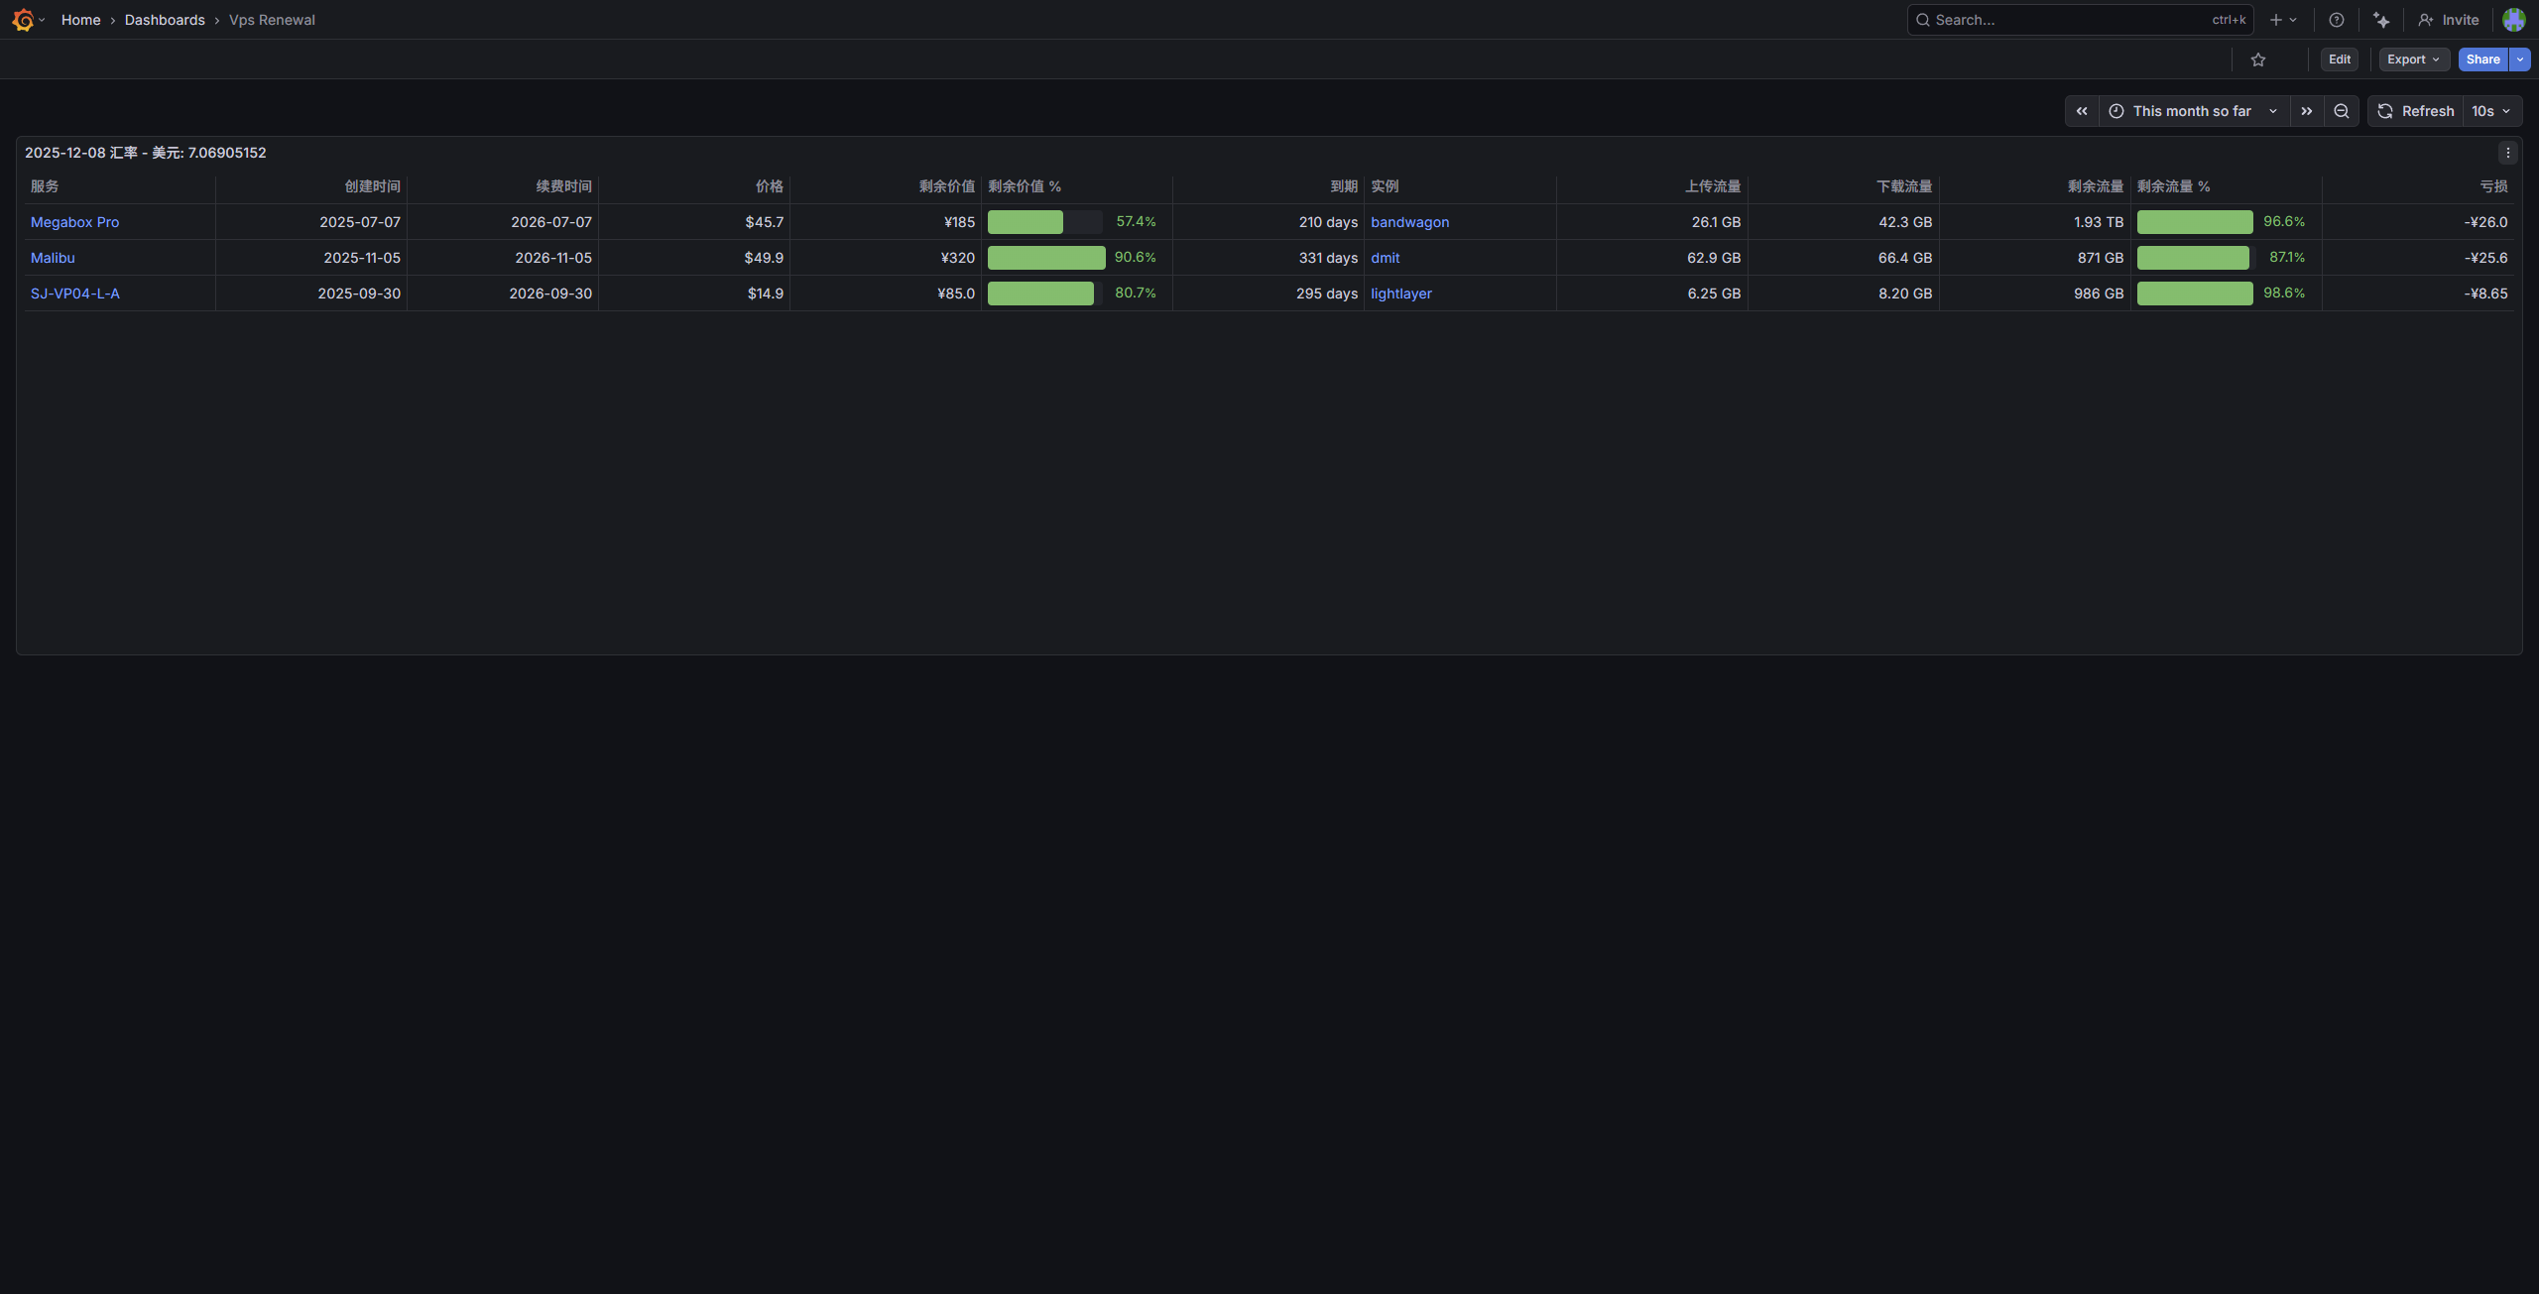Sort by the 价格 column header
The width and height of the screenshot is (2539, 1294).
click(x=769, y=186)
